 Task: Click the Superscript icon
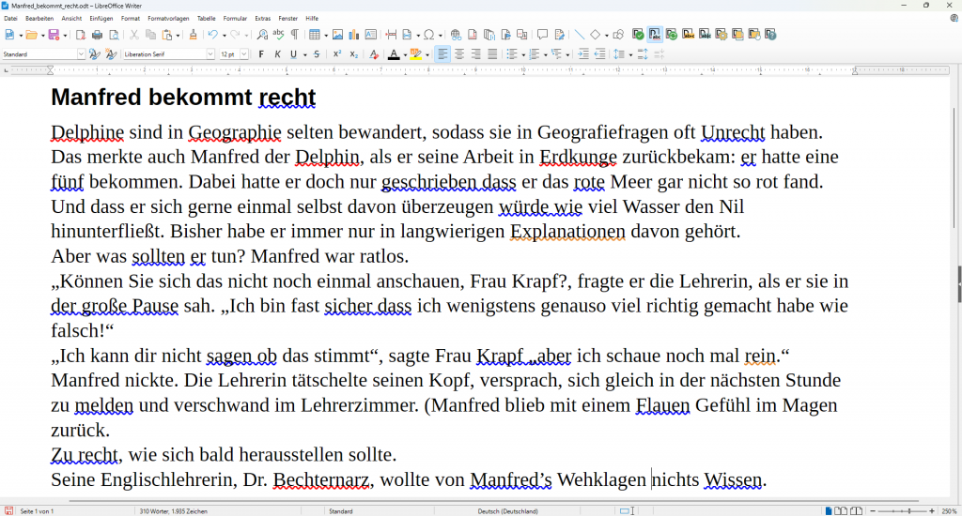pyautogui.click(x=337, y=54)
